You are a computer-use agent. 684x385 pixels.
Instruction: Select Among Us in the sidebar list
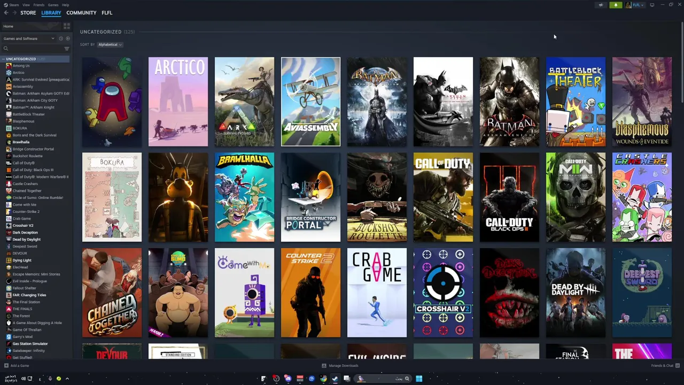tap(21, 66)
